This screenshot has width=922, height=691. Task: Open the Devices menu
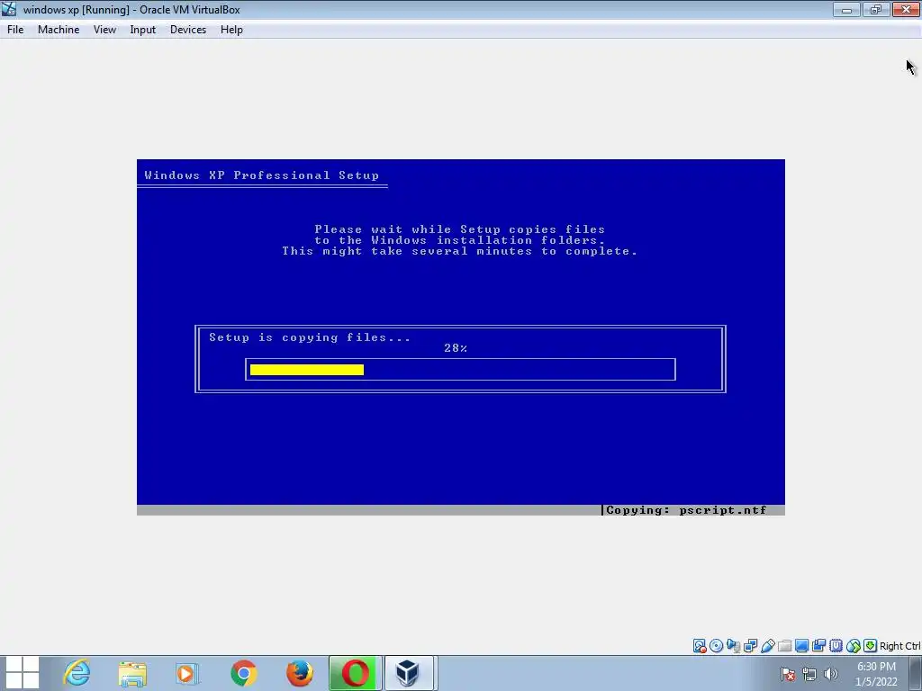[x=188, y=30]
